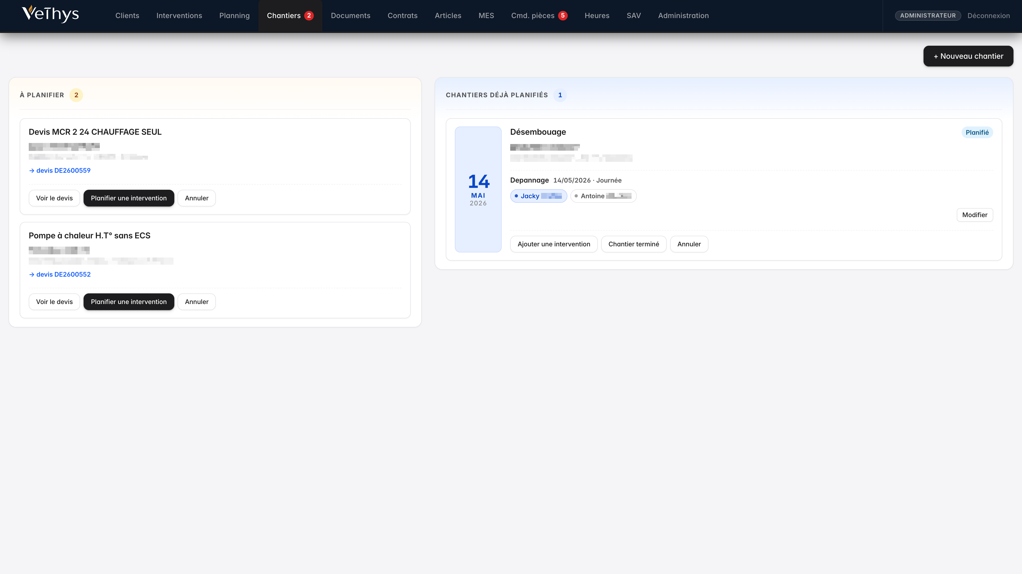
Task: Click the '14/05/2026 · Journée' date text
Action: point(588,180)
